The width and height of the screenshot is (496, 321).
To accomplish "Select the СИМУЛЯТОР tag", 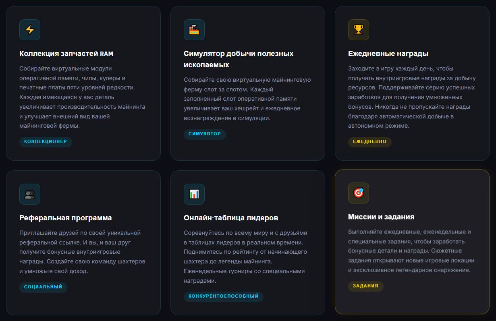I will 205,134.
